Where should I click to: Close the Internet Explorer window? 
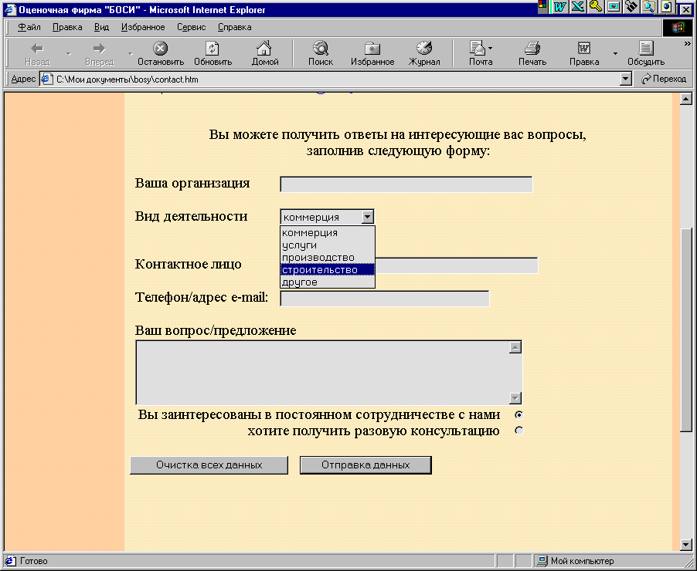(686, 9)
